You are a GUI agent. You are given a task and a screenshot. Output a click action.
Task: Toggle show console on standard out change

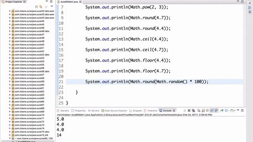pos(212,110)
